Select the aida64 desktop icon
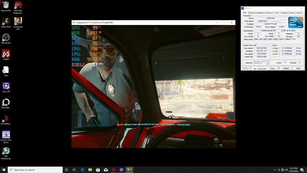Screen dimensions: 307x173 (6, 55)
